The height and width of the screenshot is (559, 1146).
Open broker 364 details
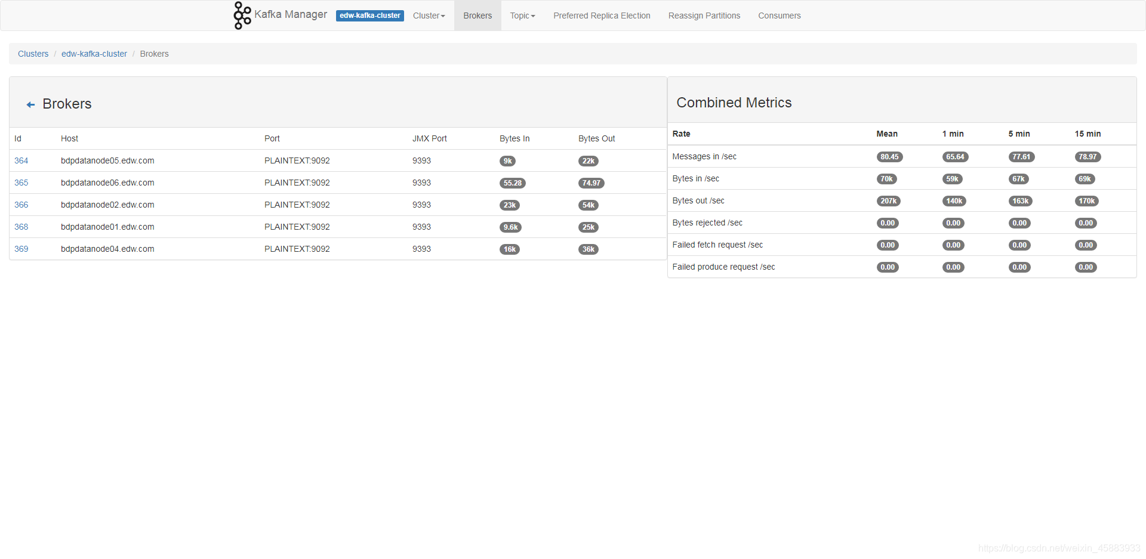pyautogui.click(x=21, y=160)
